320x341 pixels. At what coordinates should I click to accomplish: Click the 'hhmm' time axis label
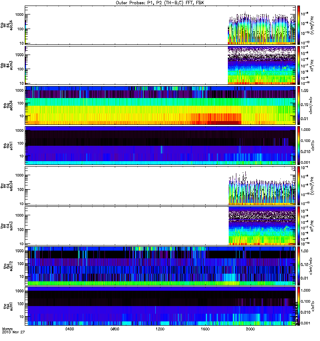click(x=7, y=329)
